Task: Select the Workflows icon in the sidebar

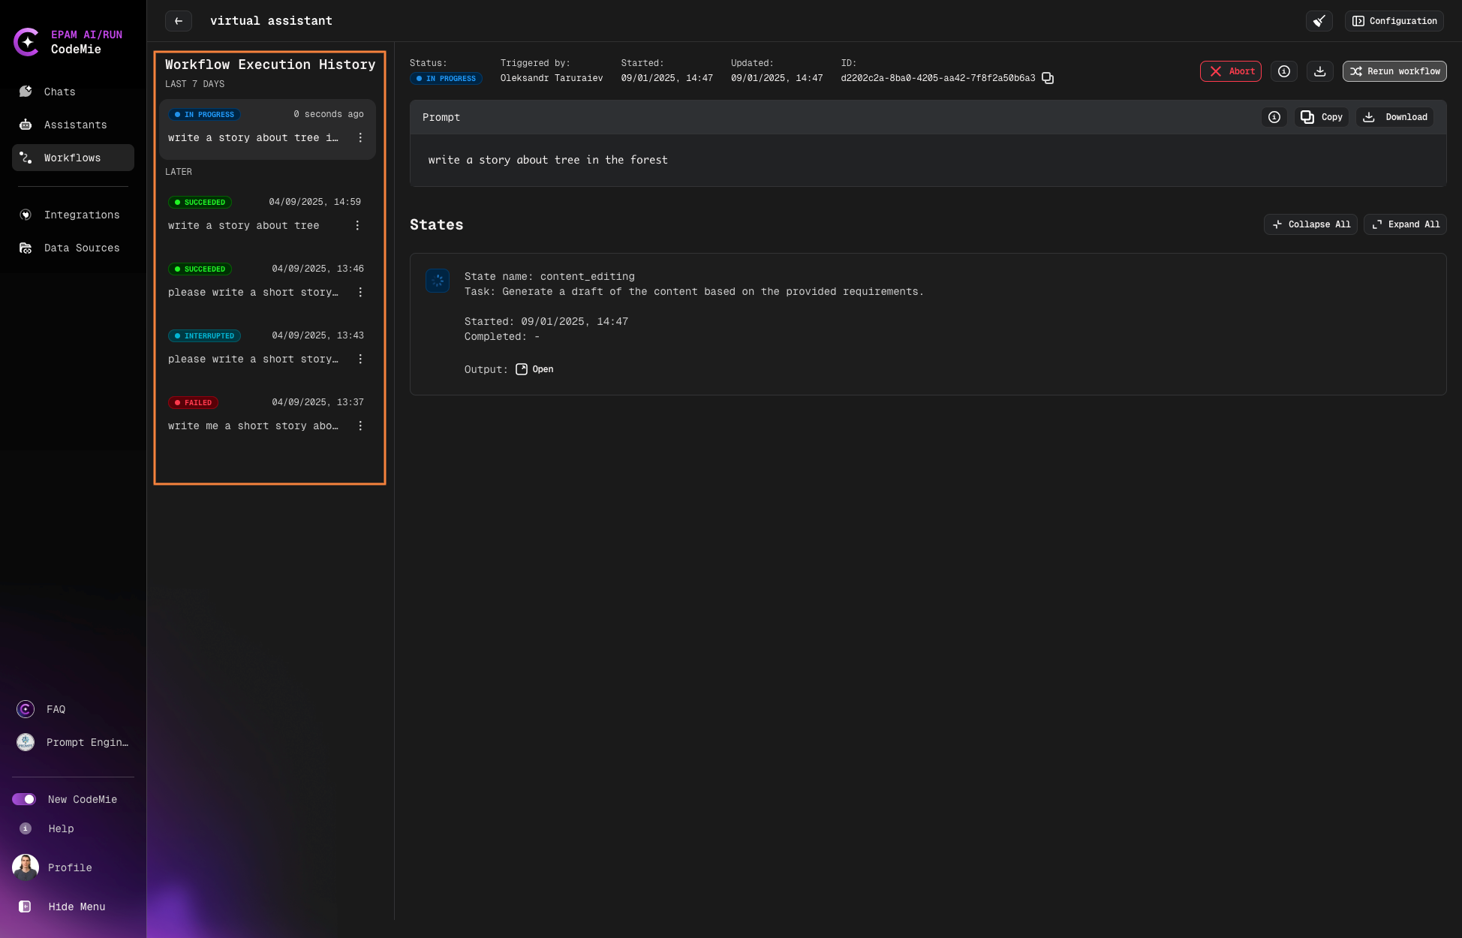Action: point(25,158)
